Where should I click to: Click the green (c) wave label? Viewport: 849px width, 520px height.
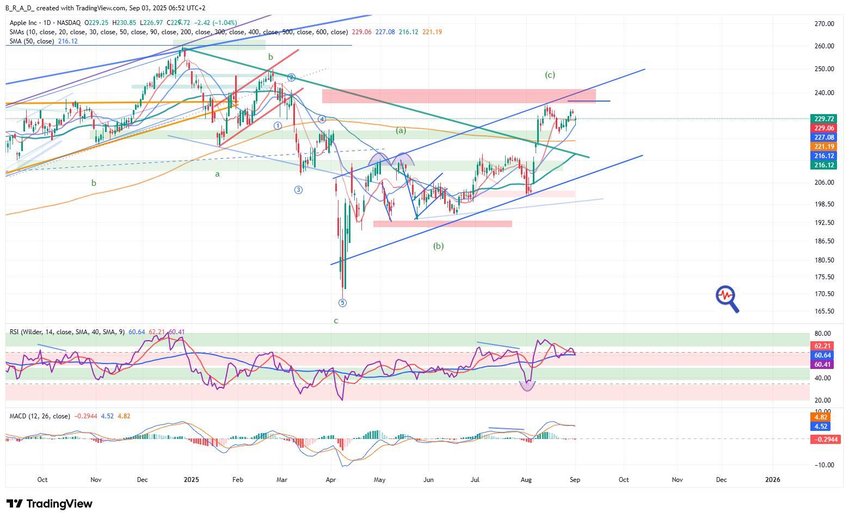tap(550, 75)
